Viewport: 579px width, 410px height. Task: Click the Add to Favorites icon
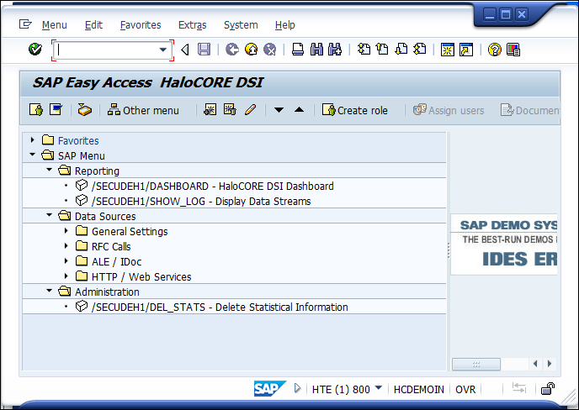[210, 110]
